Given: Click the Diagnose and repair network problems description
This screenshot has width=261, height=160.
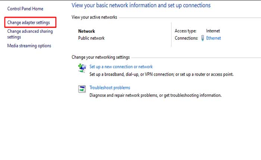Looking at the screenshot, I should (155, 95).
